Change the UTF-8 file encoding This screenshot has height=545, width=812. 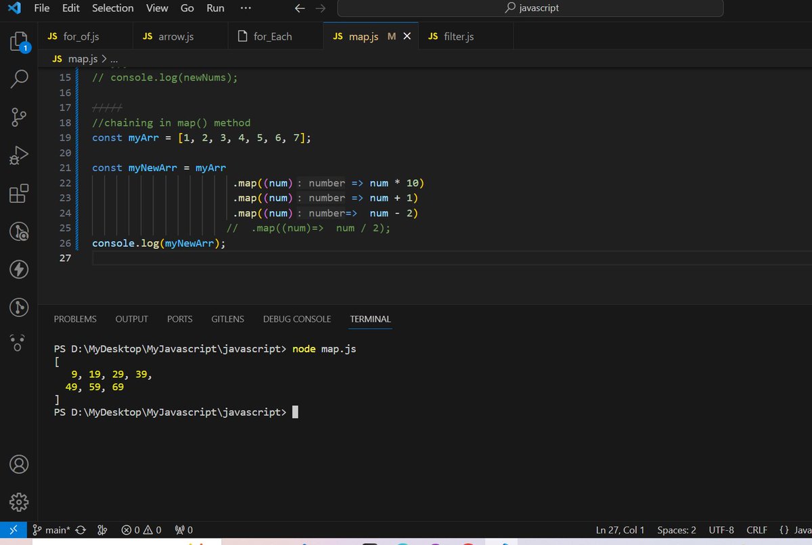point(721,530)
